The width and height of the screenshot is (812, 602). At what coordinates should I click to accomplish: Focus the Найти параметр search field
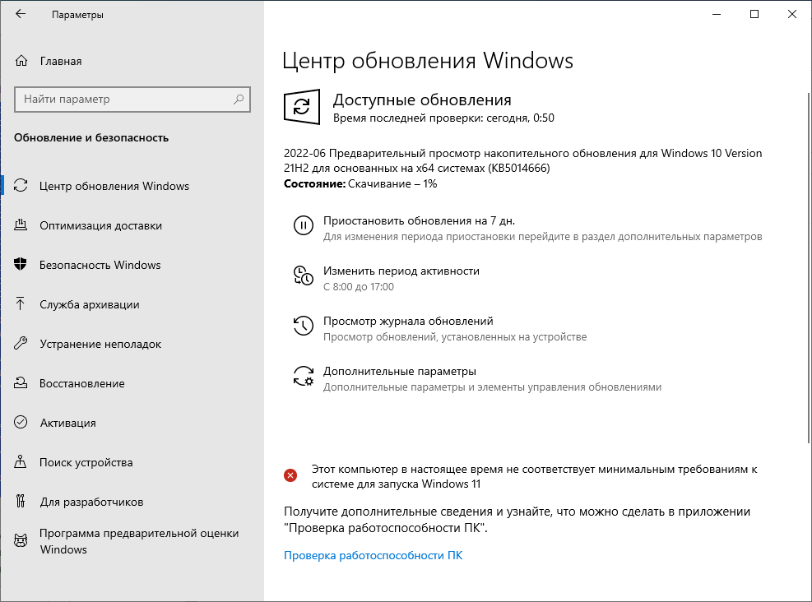[123, 100]
